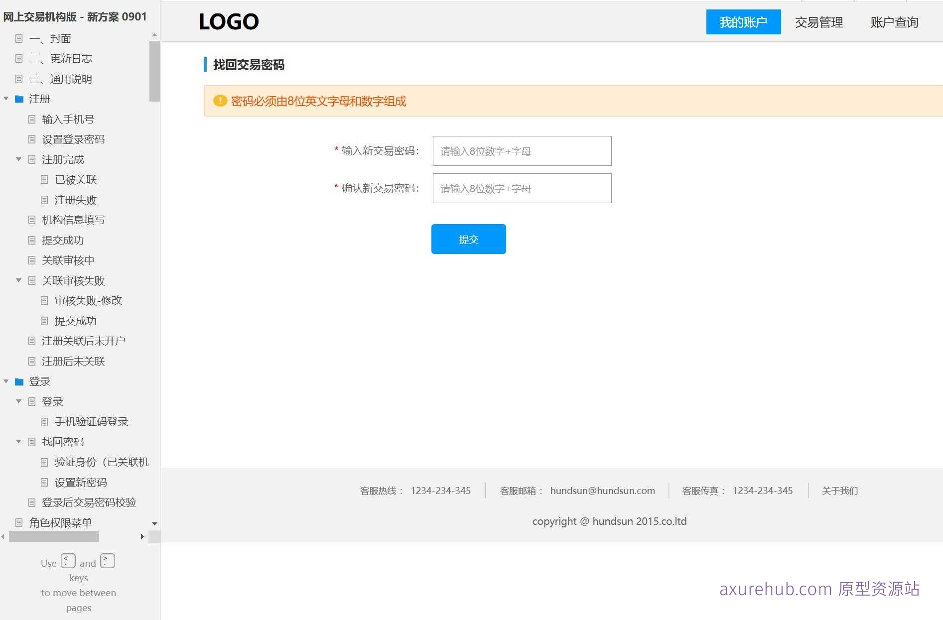Image resolution: width=943 pixels, height=620 pixels.
Task: Select the 我的账户 tab
Action: pyautogui.click(x=743, y=21)
